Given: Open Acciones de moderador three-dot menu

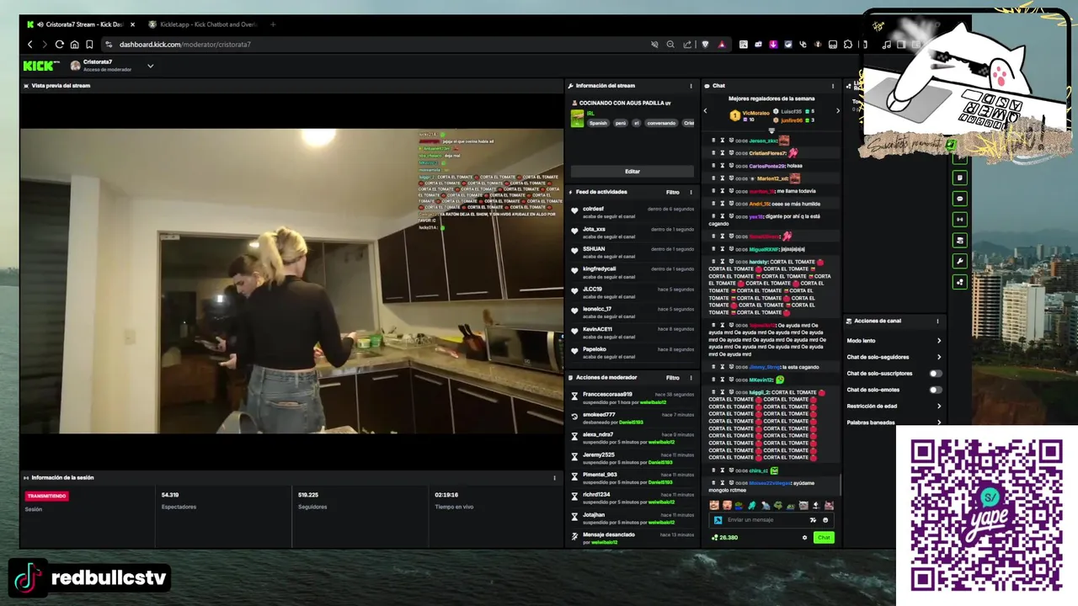Looking at the screenshot, I should pos(691,378).
